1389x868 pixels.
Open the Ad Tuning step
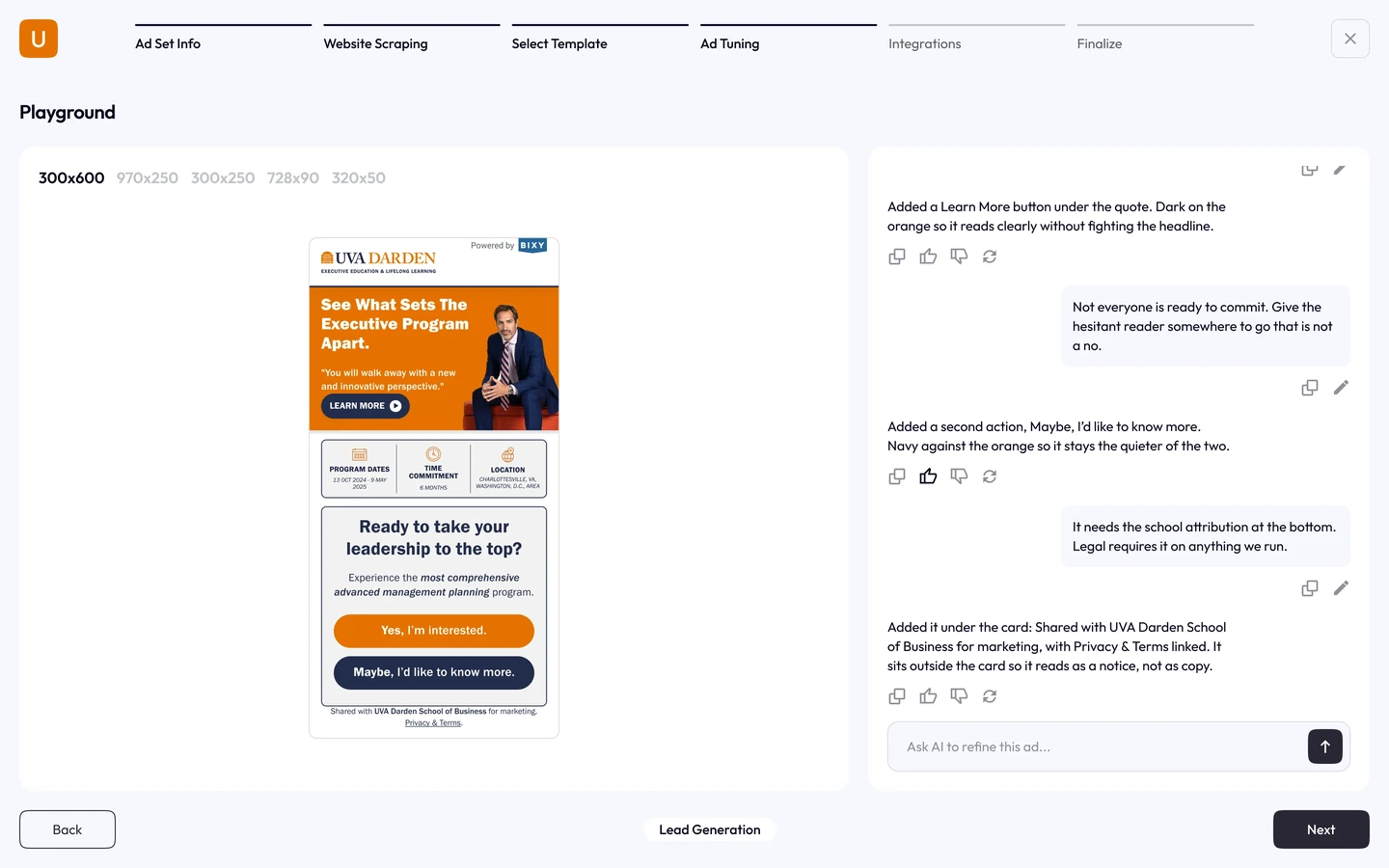[788, 39]
